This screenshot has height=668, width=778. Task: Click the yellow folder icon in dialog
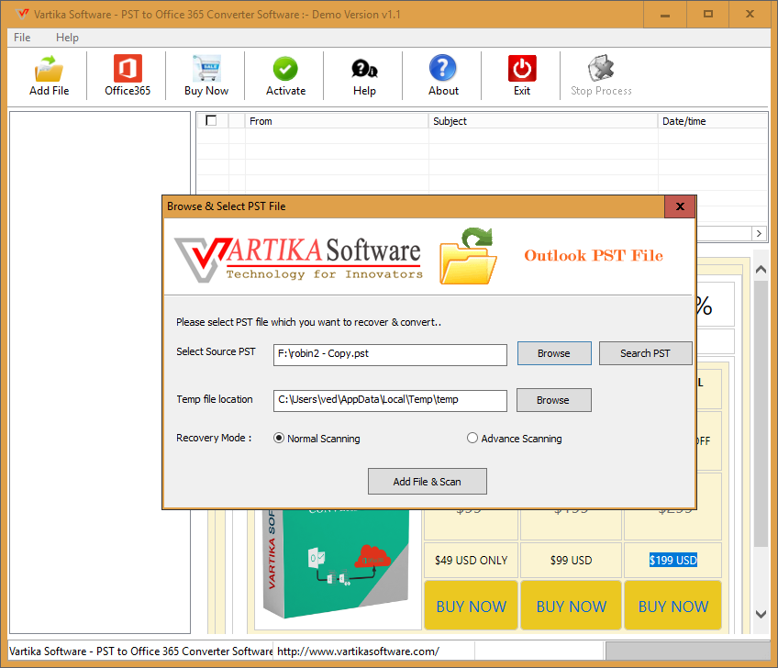point(467,257)
